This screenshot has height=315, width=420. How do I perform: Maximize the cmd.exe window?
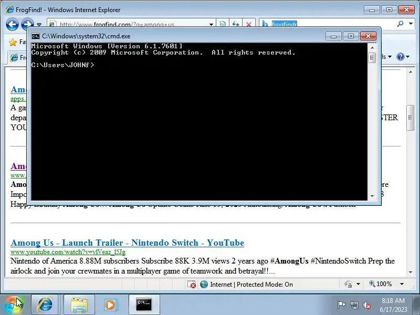point(351,36)
